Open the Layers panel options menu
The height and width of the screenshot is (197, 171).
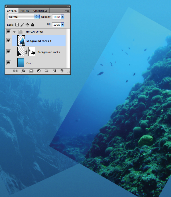point(67,11)
